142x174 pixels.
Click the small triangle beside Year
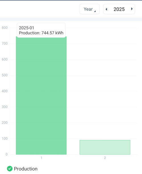coord(95,11)
